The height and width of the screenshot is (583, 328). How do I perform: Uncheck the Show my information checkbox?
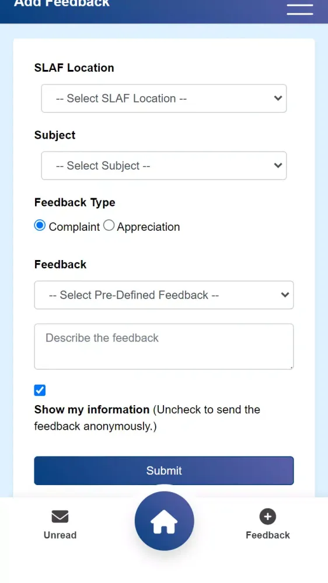(40, 391)
